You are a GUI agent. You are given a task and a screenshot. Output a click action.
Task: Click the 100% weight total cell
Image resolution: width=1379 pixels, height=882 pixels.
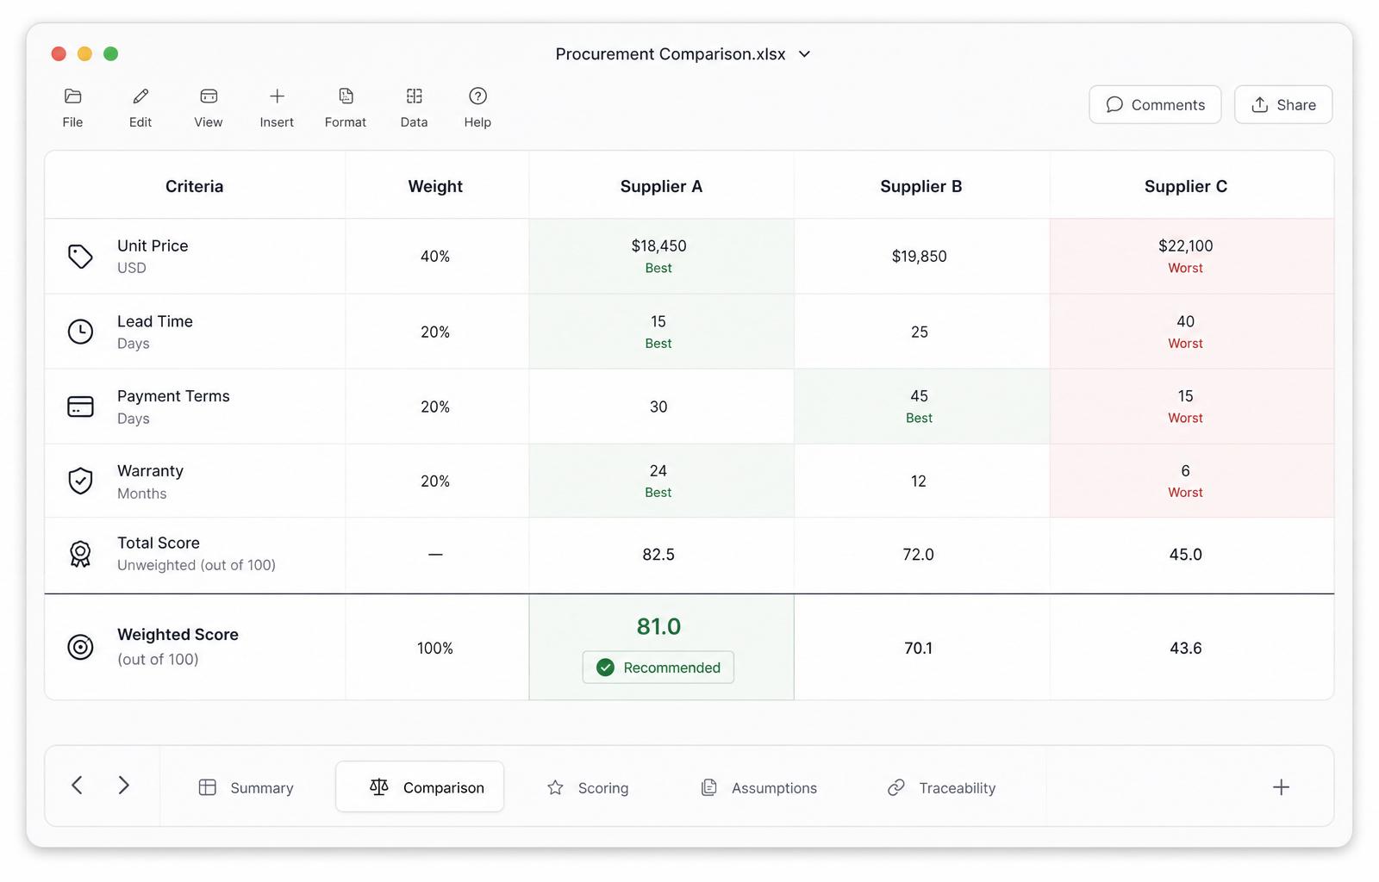[436, 648]
